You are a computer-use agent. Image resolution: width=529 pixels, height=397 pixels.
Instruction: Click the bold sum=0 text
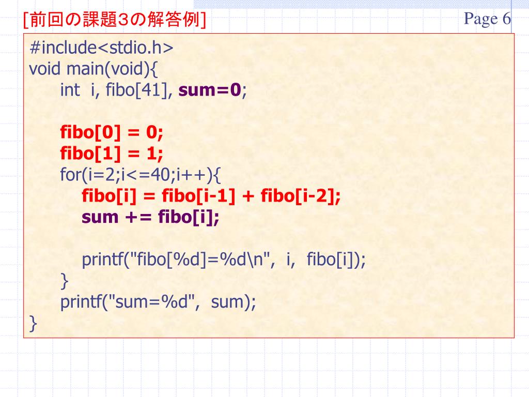210,90
